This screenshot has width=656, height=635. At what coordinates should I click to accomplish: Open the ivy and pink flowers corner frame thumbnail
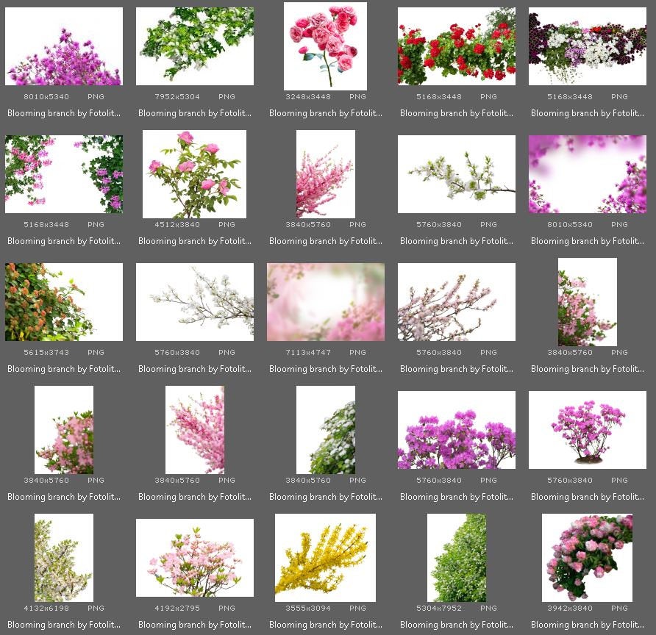click(x=63, y=174)
